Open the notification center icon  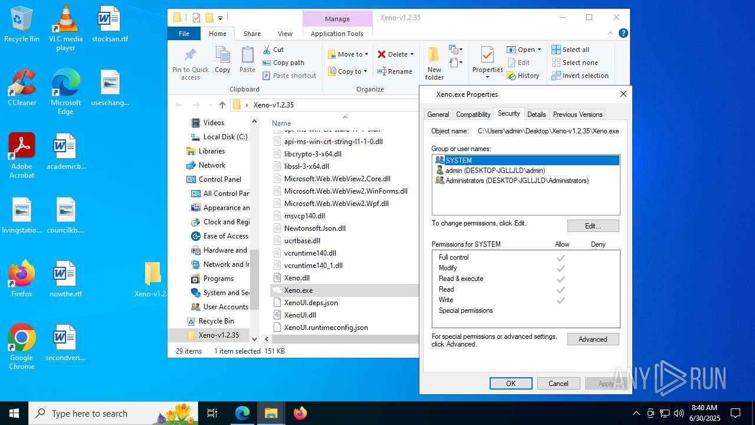736,413
